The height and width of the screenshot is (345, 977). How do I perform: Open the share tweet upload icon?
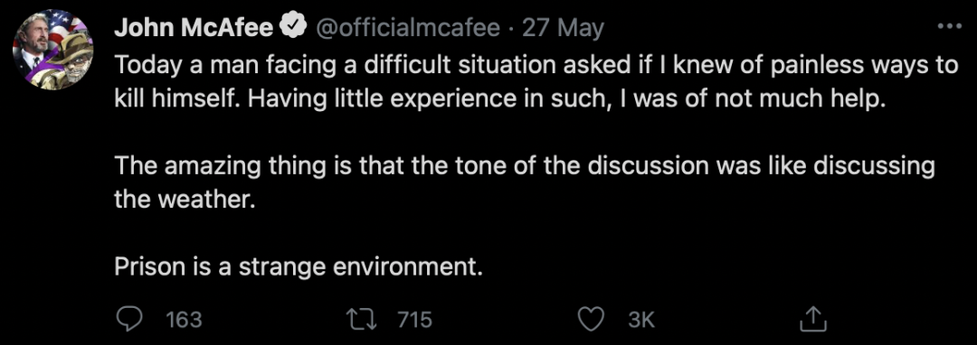[x=812, y=318]
